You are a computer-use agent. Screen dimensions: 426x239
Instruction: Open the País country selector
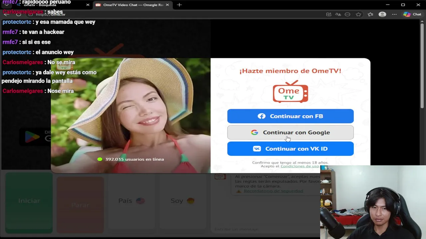pos(131,201)
